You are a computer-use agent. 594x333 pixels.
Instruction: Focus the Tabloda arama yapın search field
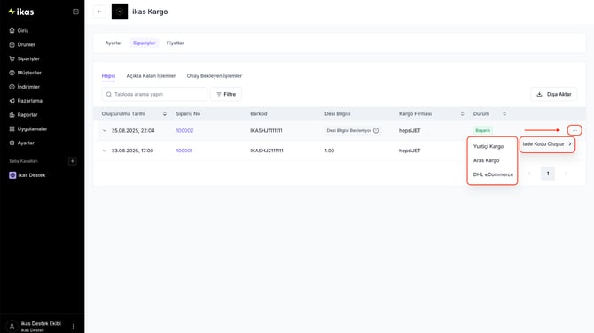[x=154, y=94]
